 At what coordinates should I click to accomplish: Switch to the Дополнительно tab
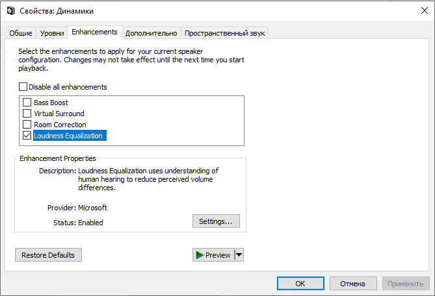151,33
